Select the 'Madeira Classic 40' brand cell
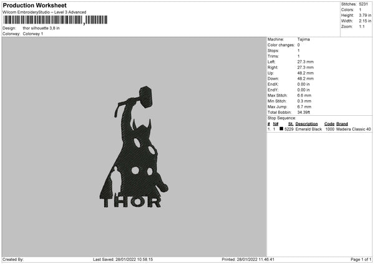Viewport: 374px width, 264px height. pos(353,129)
